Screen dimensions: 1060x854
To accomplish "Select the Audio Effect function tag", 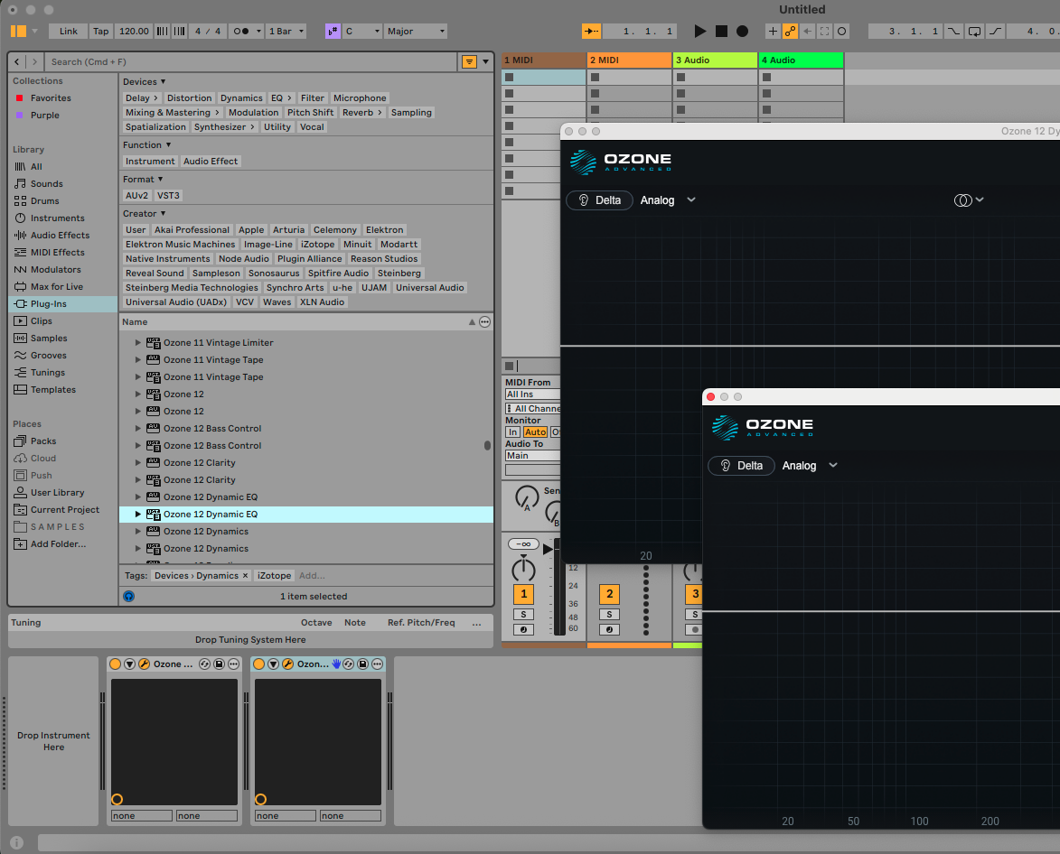I will [x=211, y=162].
